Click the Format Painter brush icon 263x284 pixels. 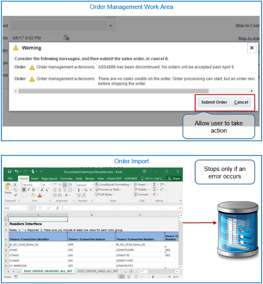click(15, 195)
